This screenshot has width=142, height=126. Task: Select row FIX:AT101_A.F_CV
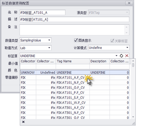75,78
